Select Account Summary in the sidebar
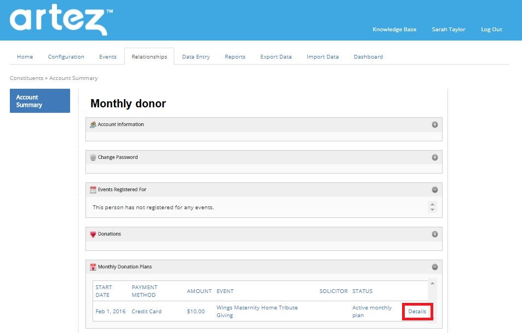The height and width of the screenshot is (333, 522). (x=40, y=101)
